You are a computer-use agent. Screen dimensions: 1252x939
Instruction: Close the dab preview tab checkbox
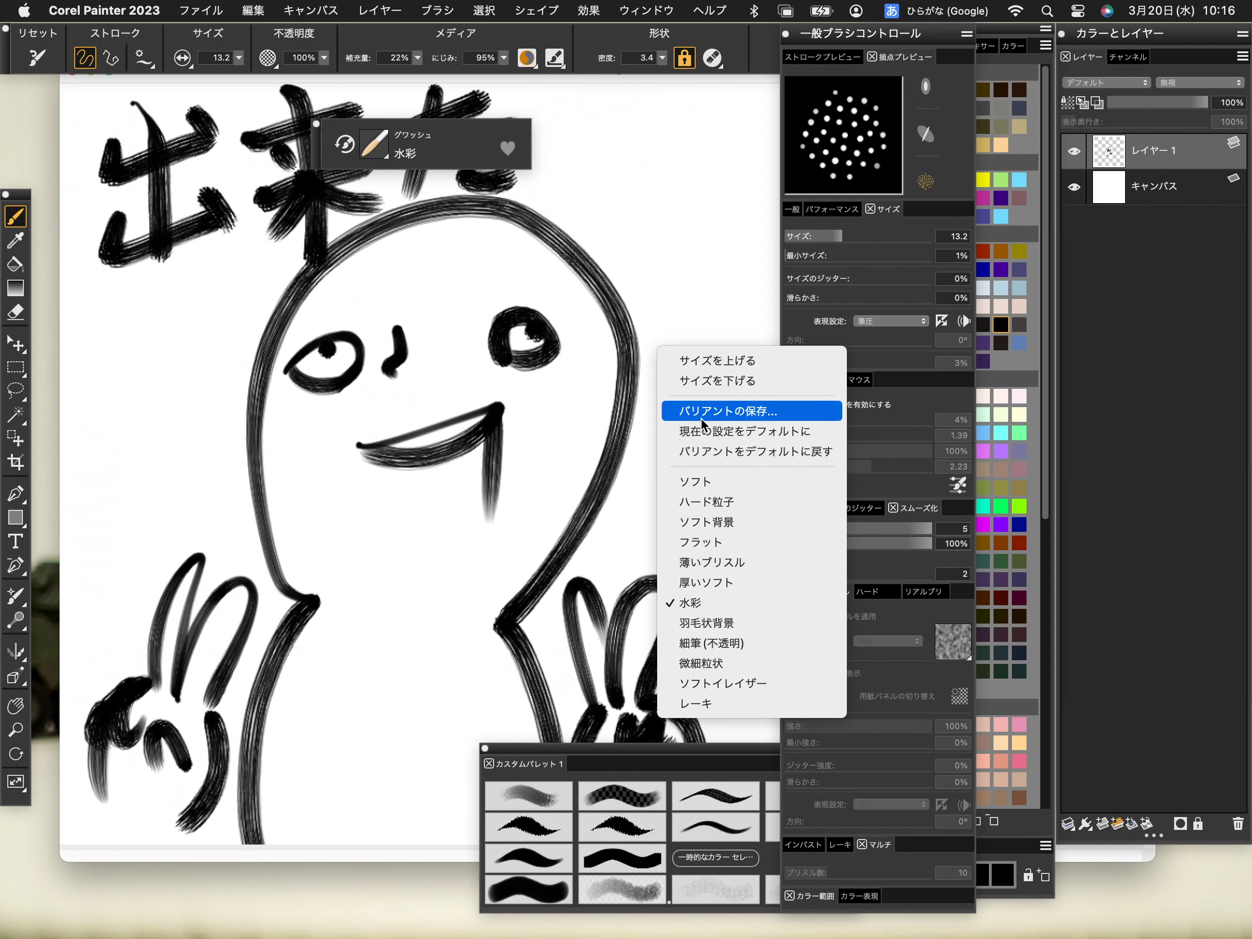(x=872, y=57)
